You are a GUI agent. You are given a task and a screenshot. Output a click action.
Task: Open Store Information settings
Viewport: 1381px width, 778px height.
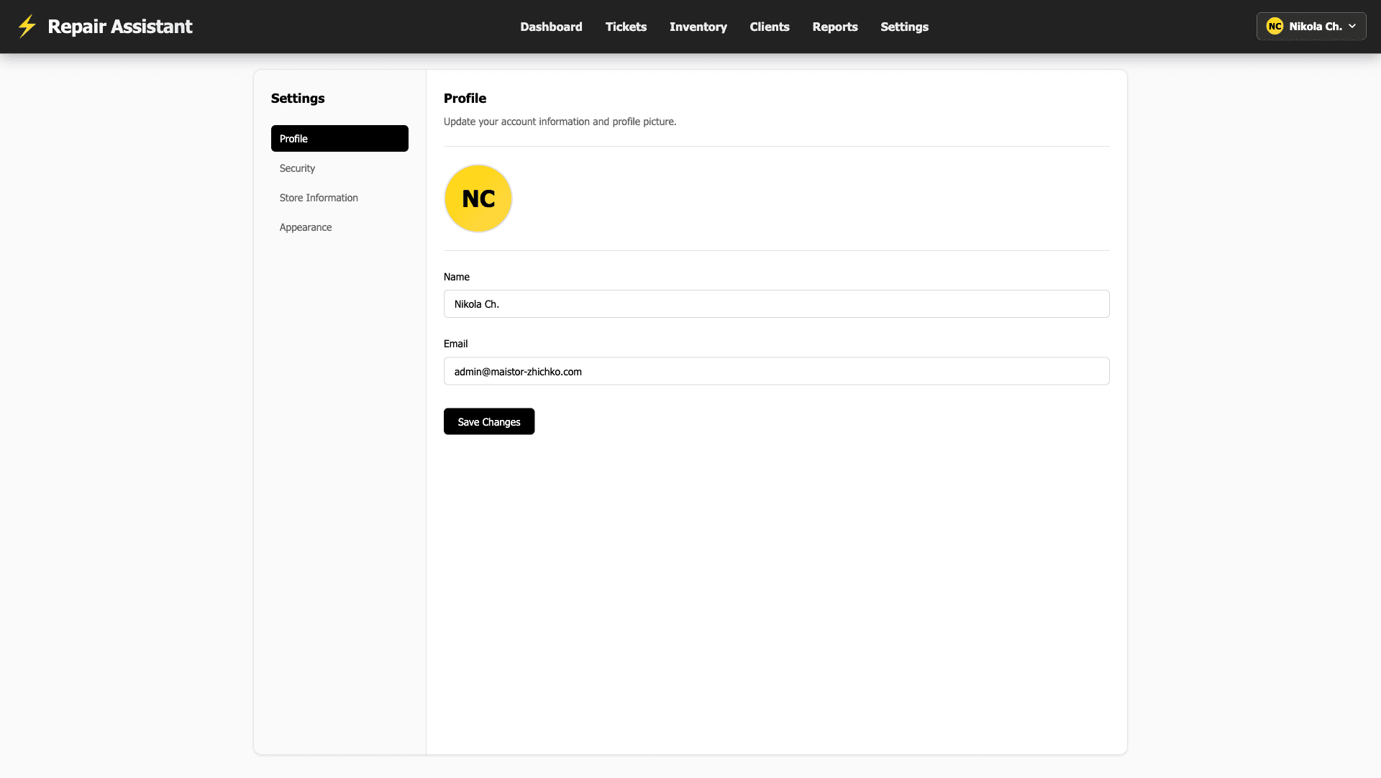pos(319,198)
